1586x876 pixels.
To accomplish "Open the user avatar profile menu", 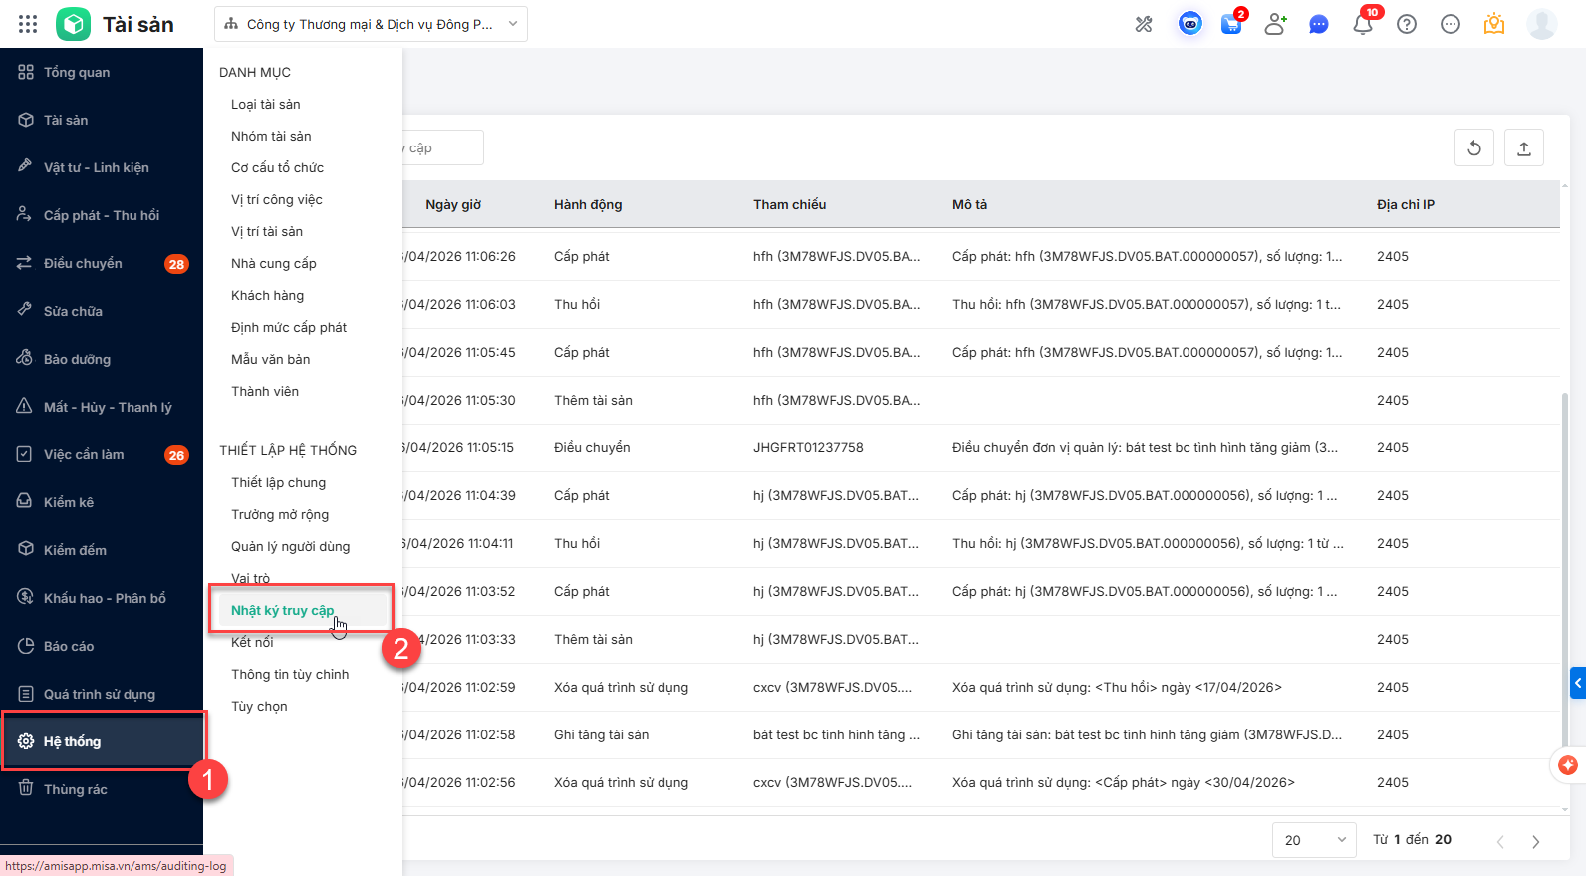I will (x=1541, y=24).
